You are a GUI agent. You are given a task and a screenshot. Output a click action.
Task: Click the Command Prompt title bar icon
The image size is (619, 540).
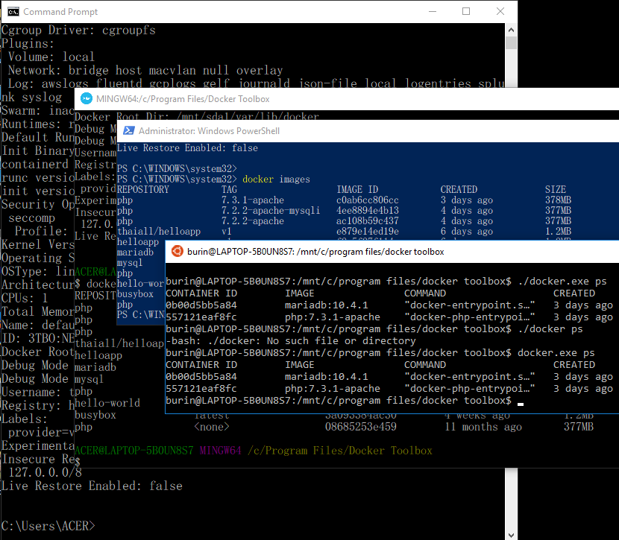[12, 12]
